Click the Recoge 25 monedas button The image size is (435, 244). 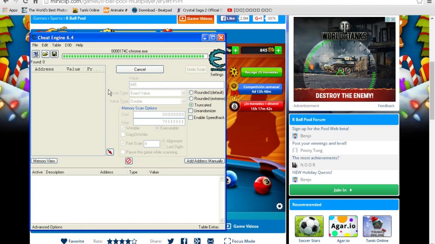[261, 72]
